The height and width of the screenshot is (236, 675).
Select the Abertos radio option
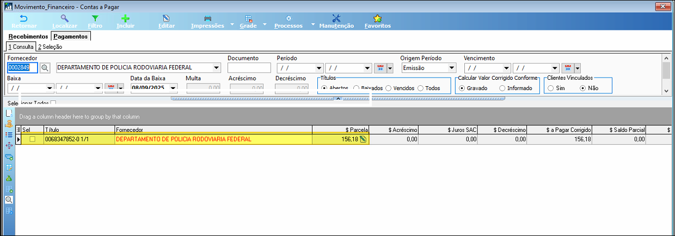coord(324,88)
